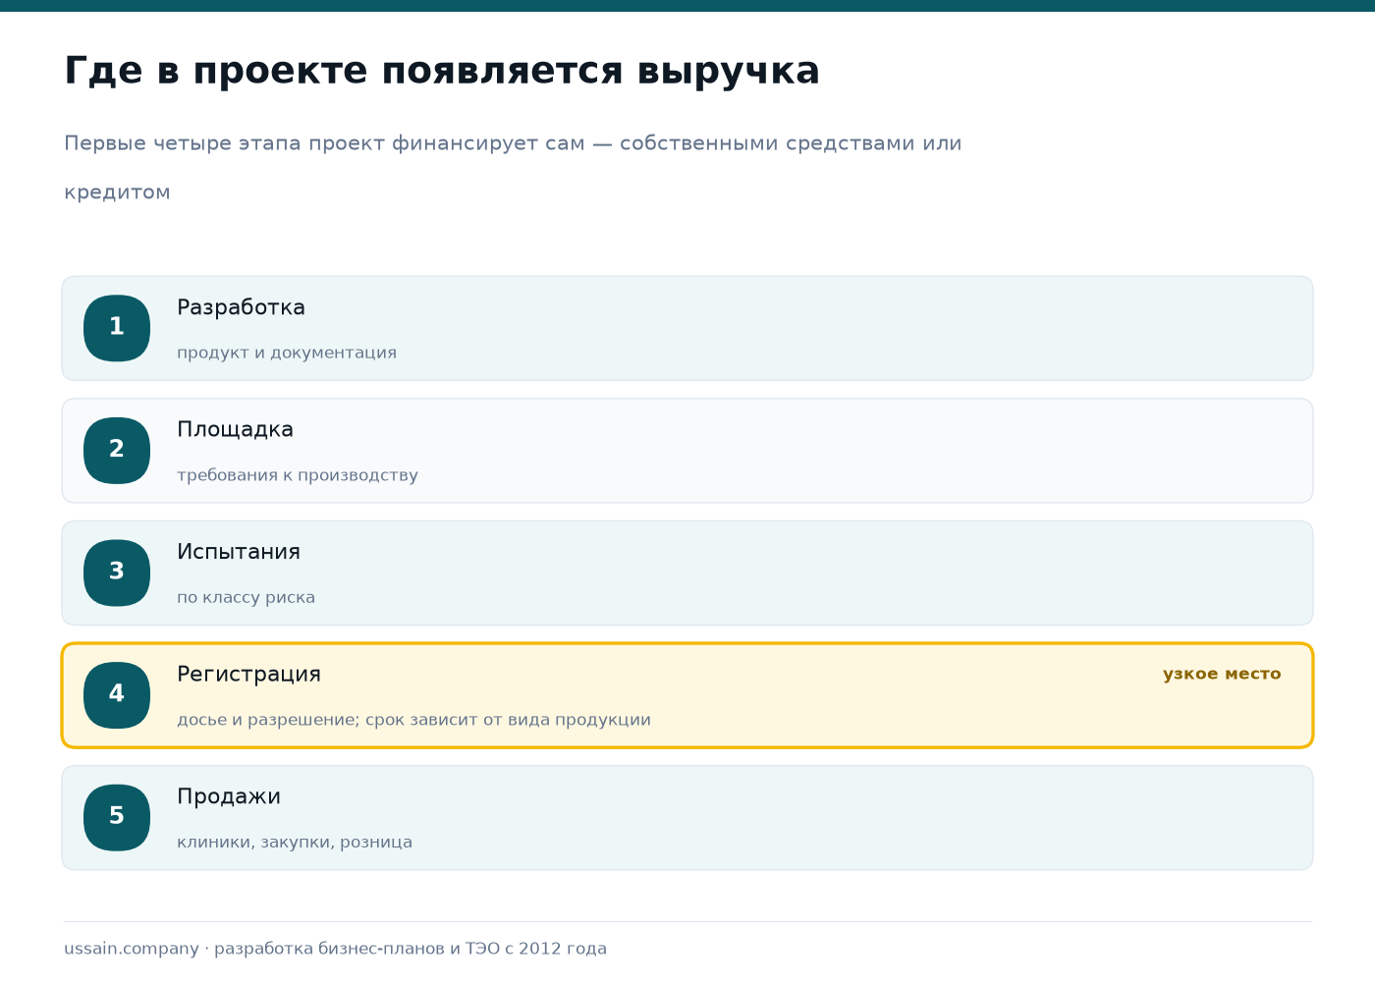Viewport: 1375px width, 982px height.
Task: Click the description starting «досье и разрешение»
Action: (413, 720)
